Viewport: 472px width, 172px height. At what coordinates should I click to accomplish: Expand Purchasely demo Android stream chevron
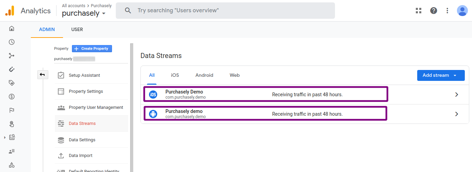coord(457,114)
